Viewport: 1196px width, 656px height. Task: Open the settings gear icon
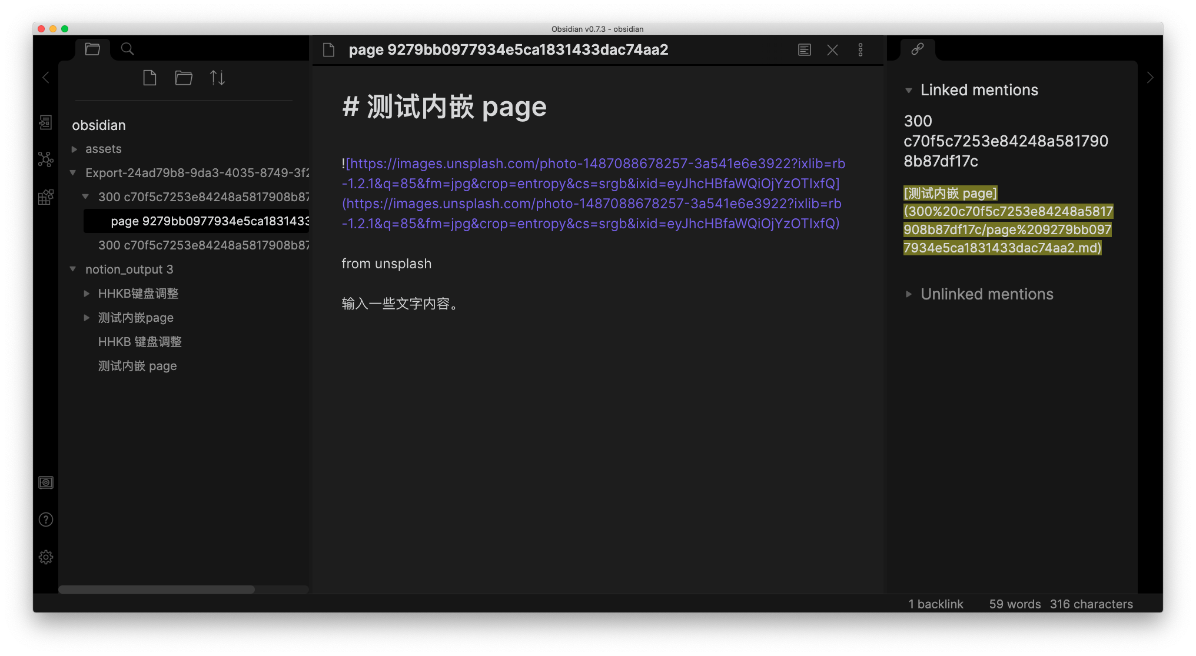coord(46,557)
